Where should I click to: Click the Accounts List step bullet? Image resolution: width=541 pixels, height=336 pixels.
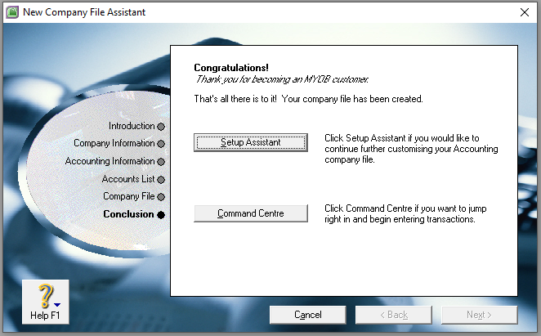click(161, 180)
